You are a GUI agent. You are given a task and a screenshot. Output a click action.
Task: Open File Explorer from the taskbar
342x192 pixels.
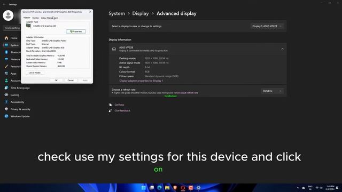coord(167,188)
